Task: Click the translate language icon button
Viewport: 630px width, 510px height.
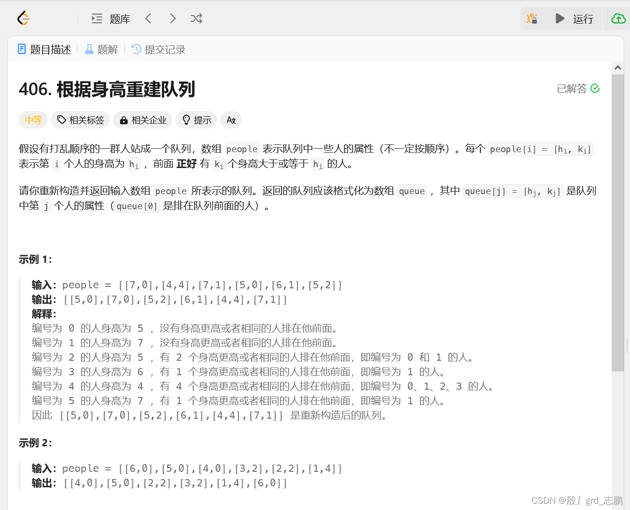Action: (x=231, y=120)
